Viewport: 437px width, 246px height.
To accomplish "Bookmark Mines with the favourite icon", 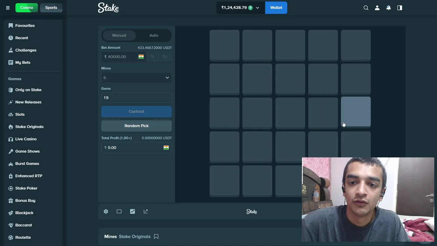I will 156,236.
